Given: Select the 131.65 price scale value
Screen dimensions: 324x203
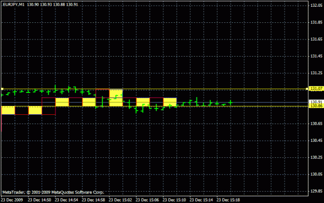Looking at the screenshot, I should tap(316, 39).
